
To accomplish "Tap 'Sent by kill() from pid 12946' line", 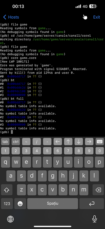I will click(x=37, y=73).
